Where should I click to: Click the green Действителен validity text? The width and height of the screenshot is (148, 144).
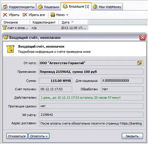point(81,98)
